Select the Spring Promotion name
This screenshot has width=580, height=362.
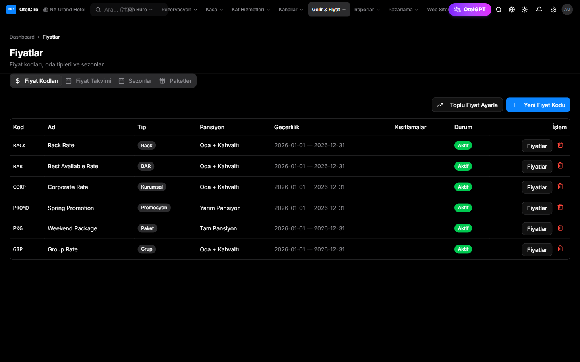point(70,208)
